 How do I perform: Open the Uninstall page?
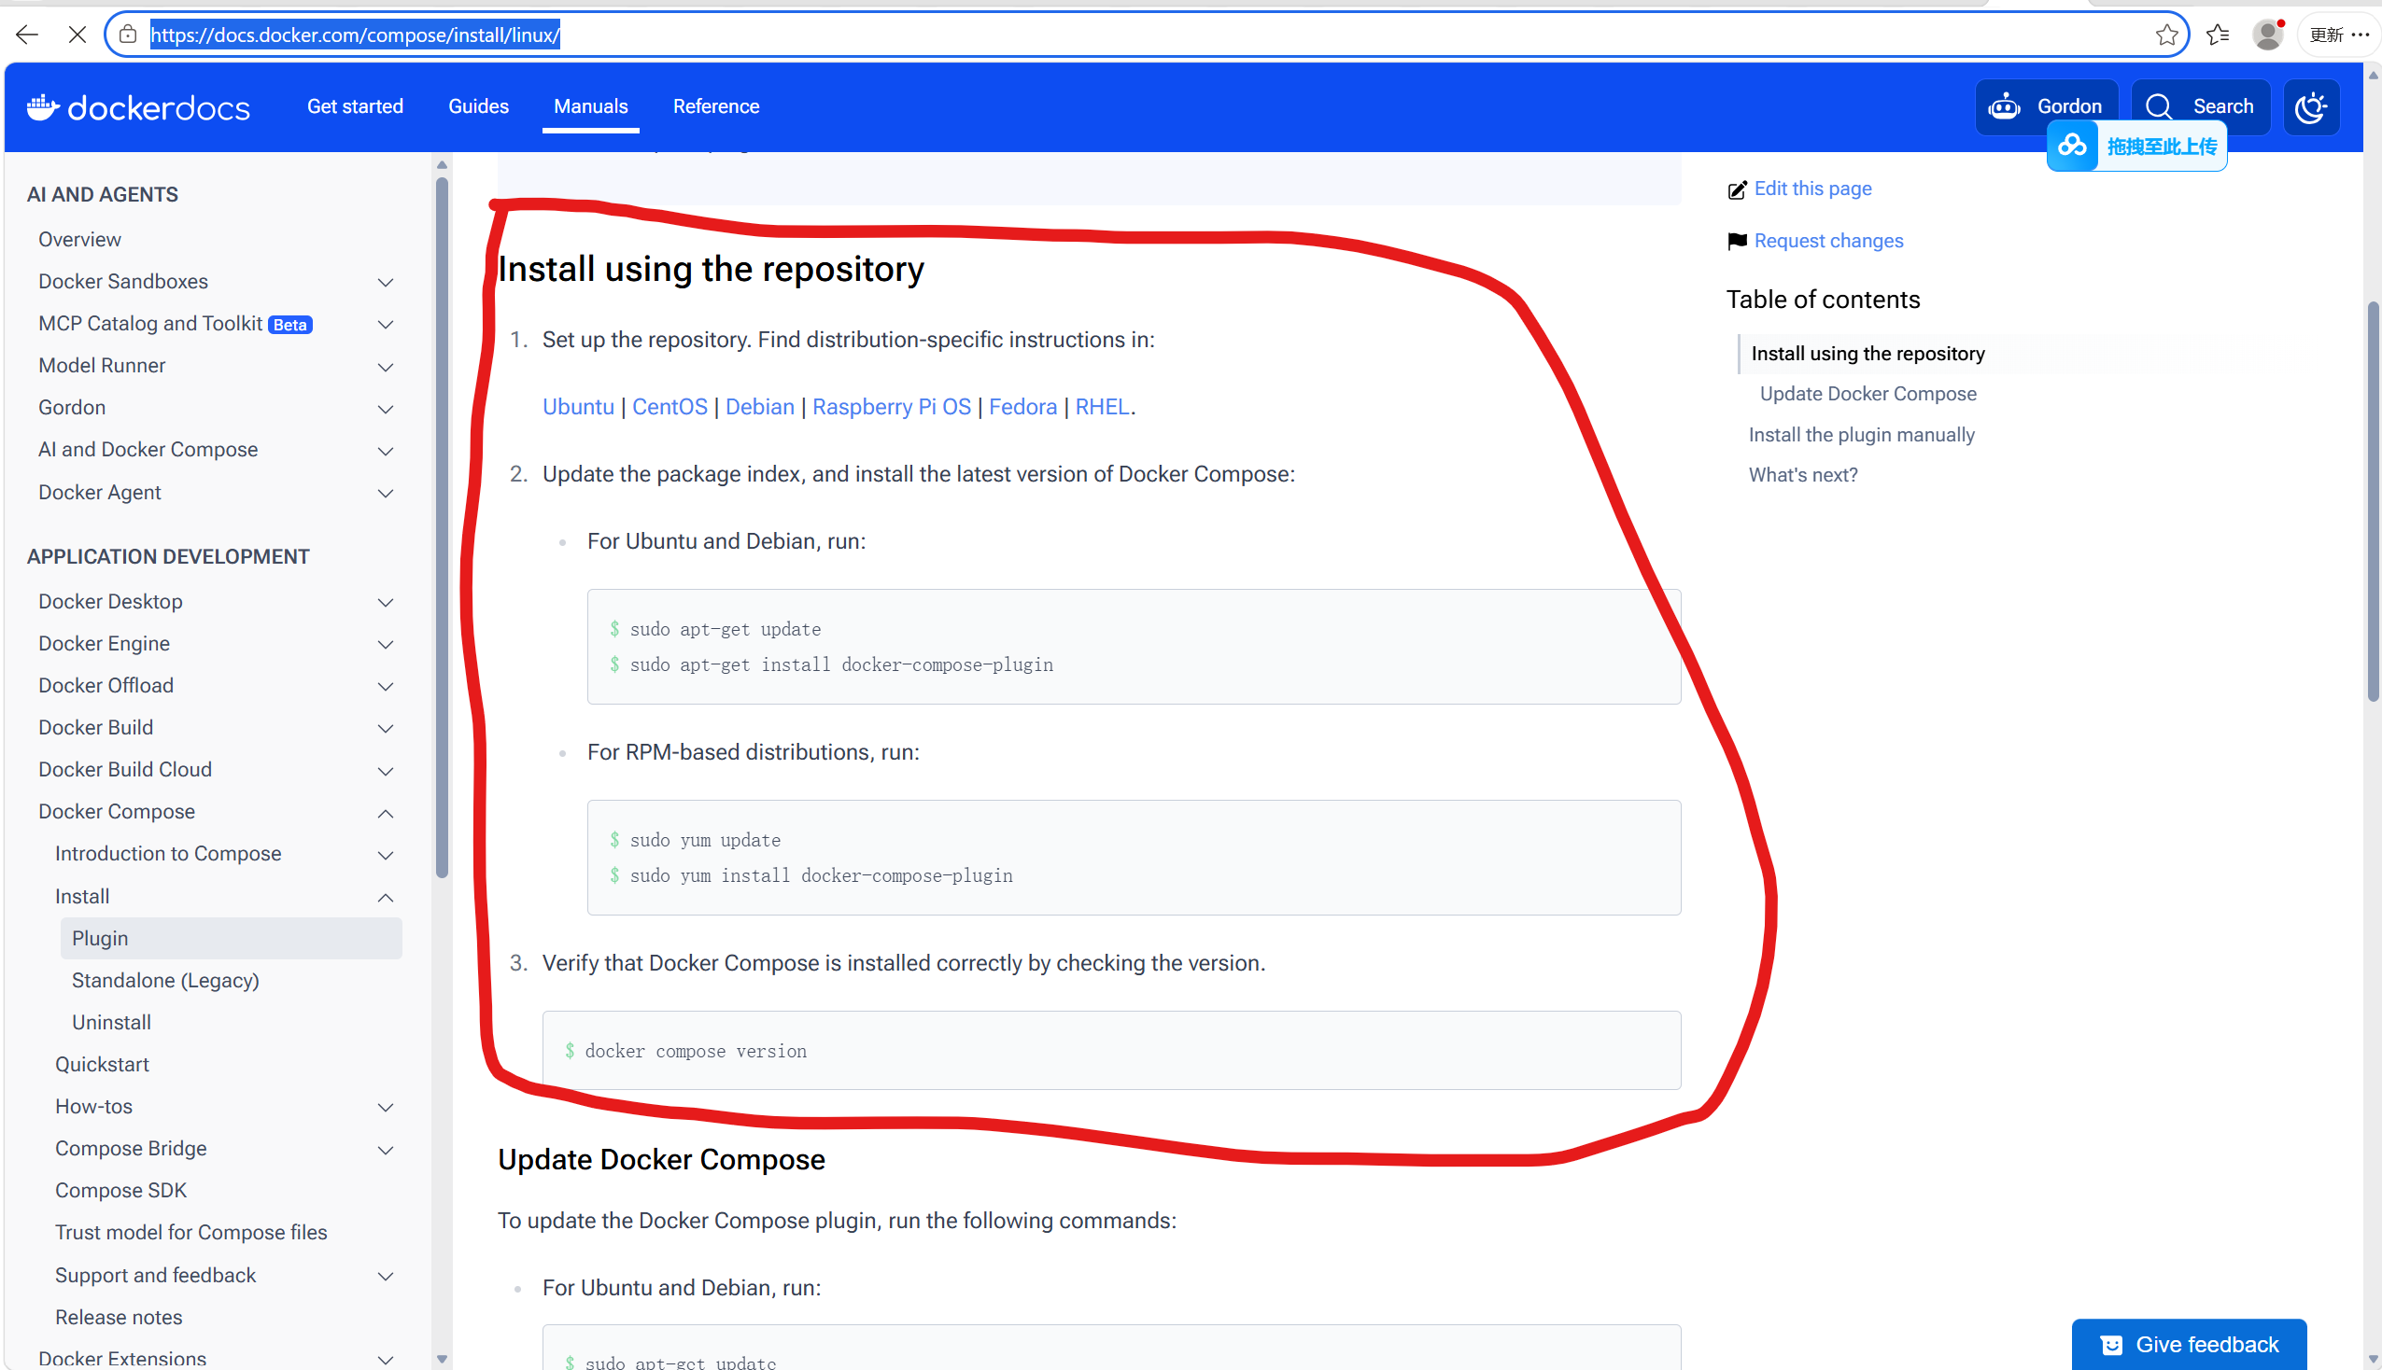coord(111,1023)
